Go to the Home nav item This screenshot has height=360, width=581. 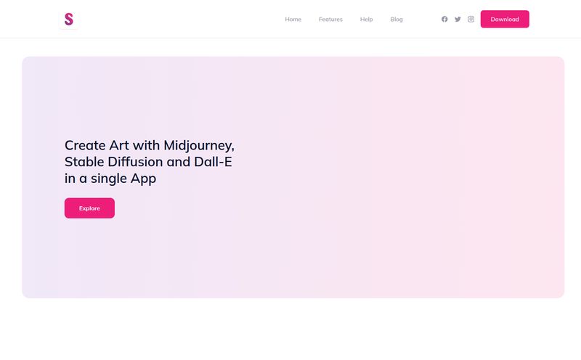293,20
